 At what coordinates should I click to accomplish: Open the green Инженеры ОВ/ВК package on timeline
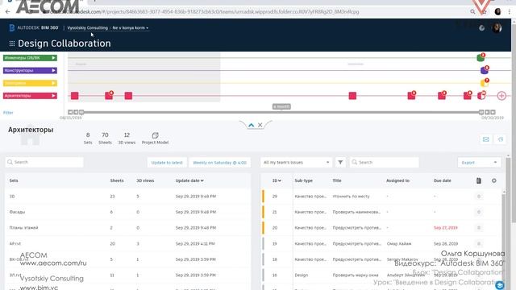coord(481,57)
